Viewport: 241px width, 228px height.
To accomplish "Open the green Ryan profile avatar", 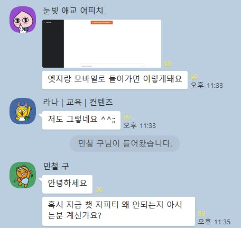I will pyautogui.click(x=23, y=175).
